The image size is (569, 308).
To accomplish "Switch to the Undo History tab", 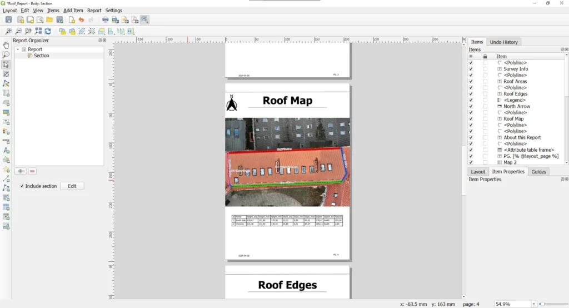I will click(x=503, y=42).
